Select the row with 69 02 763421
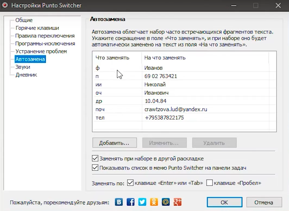Viewport: 289px width, 211px height. point(184,76)
